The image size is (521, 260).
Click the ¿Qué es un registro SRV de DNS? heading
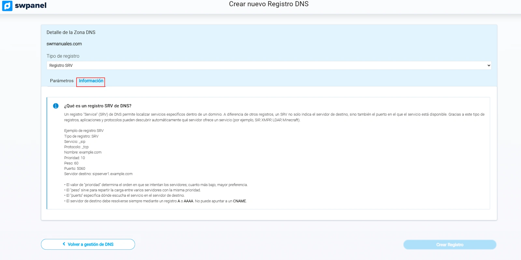[x=98, y=106]
